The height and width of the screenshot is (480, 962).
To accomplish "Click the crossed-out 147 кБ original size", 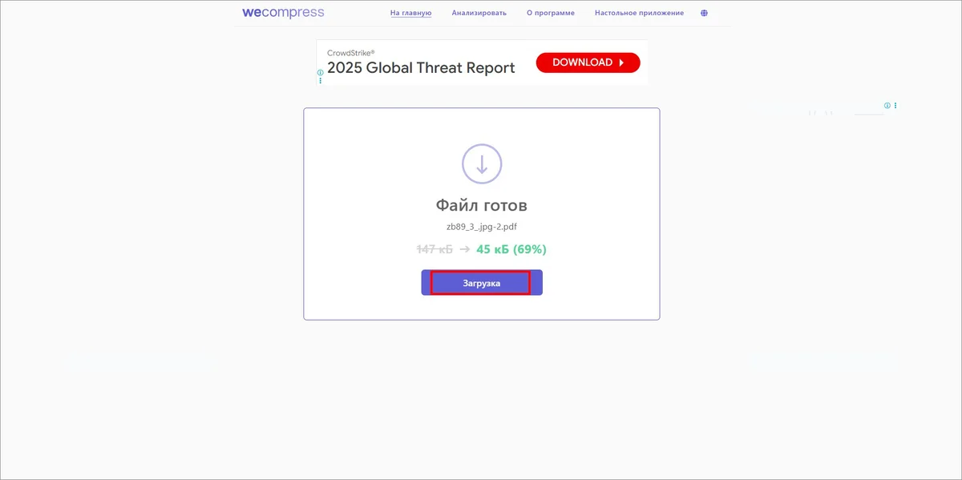I will click(x=435, y=249).
